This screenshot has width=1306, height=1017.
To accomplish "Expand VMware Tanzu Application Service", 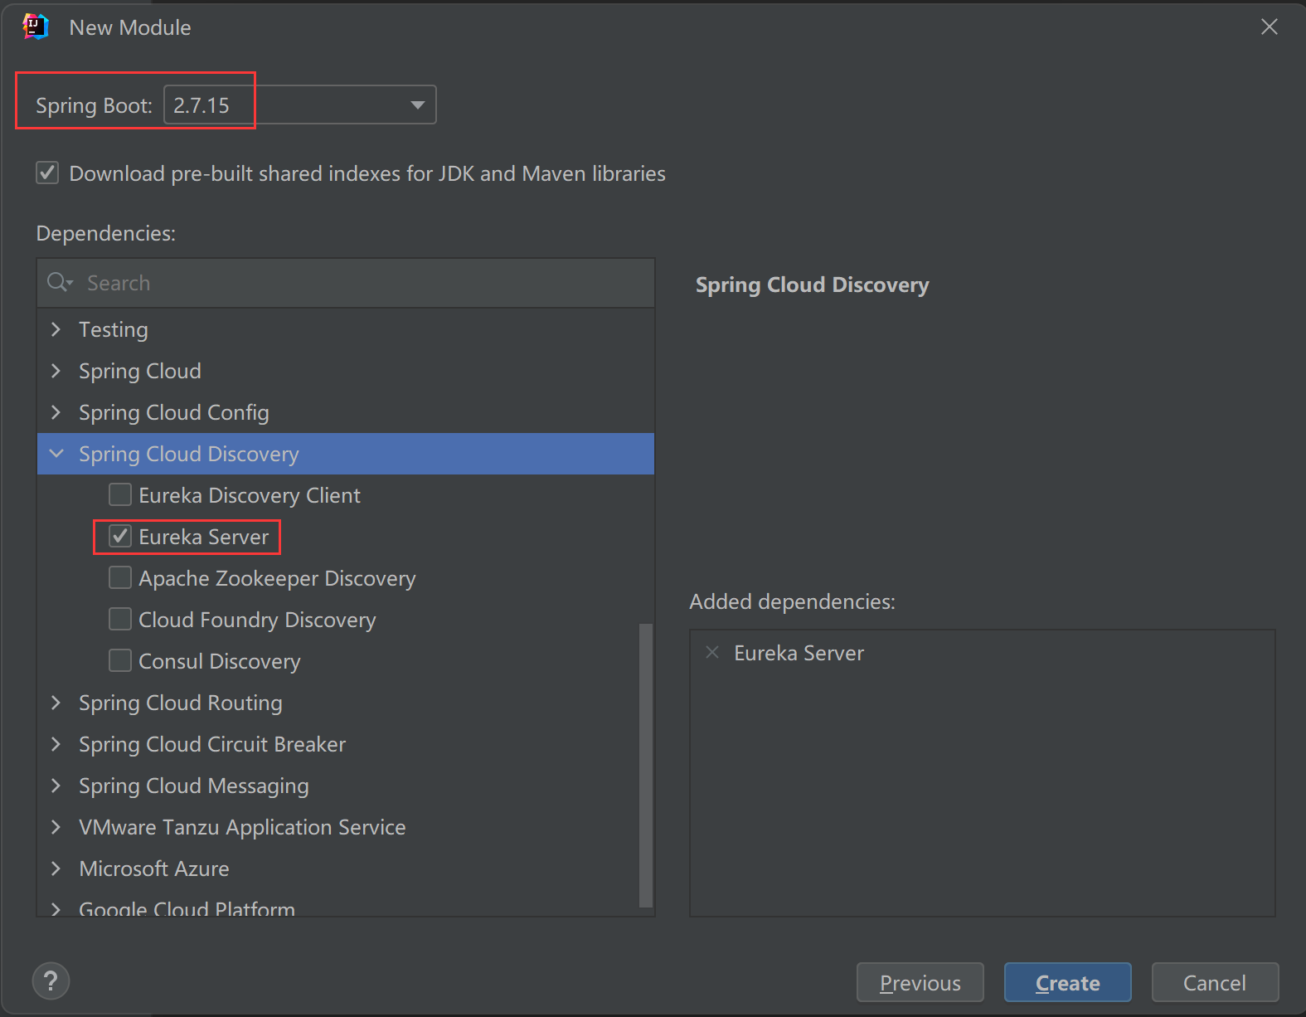I will 56,827.
